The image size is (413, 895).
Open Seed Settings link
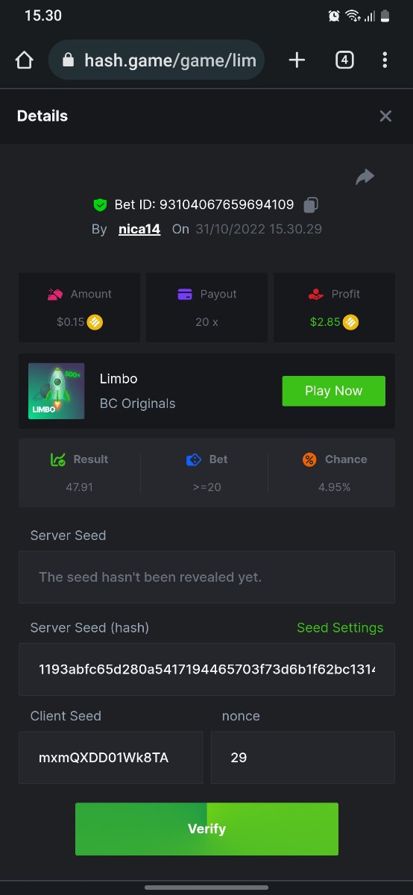pos(340,628)
